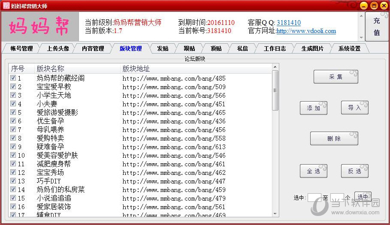
Task: Click the 删除 button
Action: click(334, 138)
